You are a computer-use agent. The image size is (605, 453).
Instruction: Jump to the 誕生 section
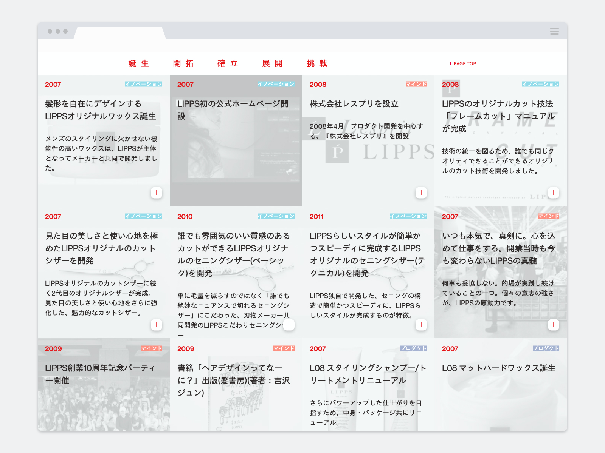(139, 63)
